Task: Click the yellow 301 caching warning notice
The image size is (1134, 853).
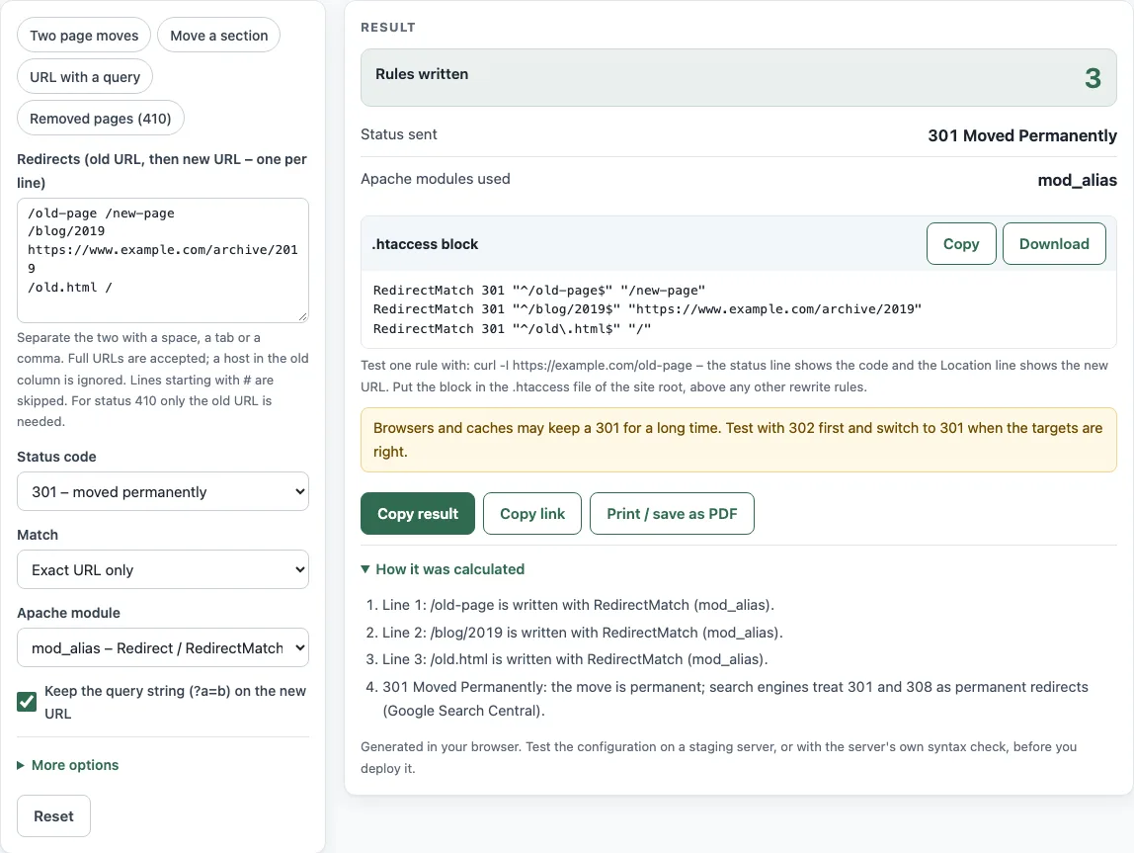Action: coord(739,440)
